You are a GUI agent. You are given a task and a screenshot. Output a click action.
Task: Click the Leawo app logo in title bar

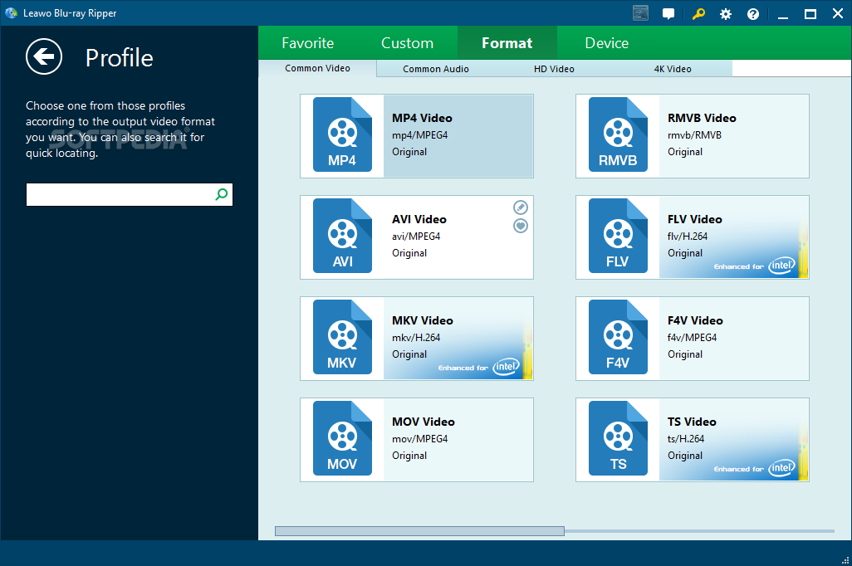click(11, 13)
